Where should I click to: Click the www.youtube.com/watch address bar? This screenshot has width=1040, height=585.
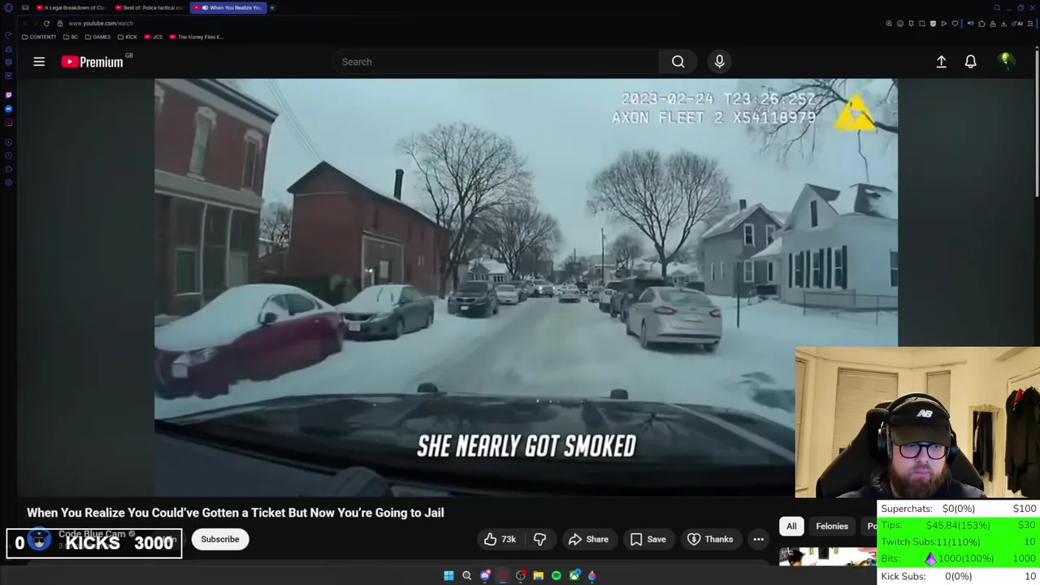[101, 24]
